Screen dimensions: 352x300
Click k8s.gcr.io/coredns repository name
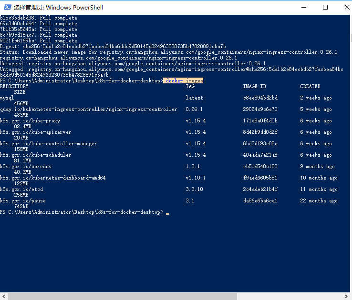26,167
